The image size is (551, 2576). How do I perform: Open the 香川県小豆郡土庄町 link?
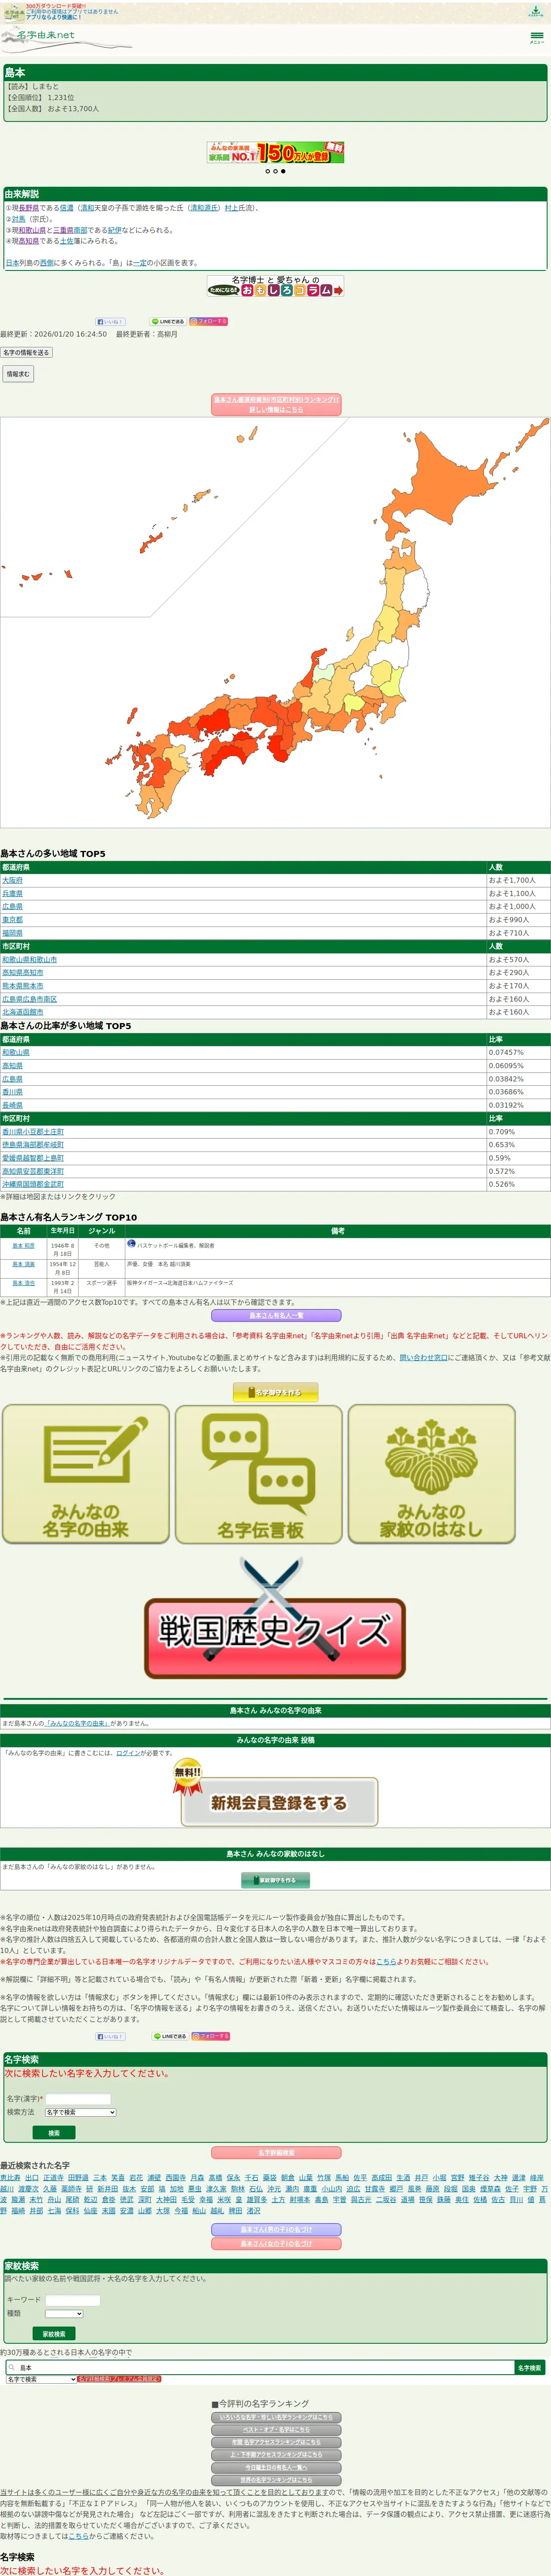33,1132
